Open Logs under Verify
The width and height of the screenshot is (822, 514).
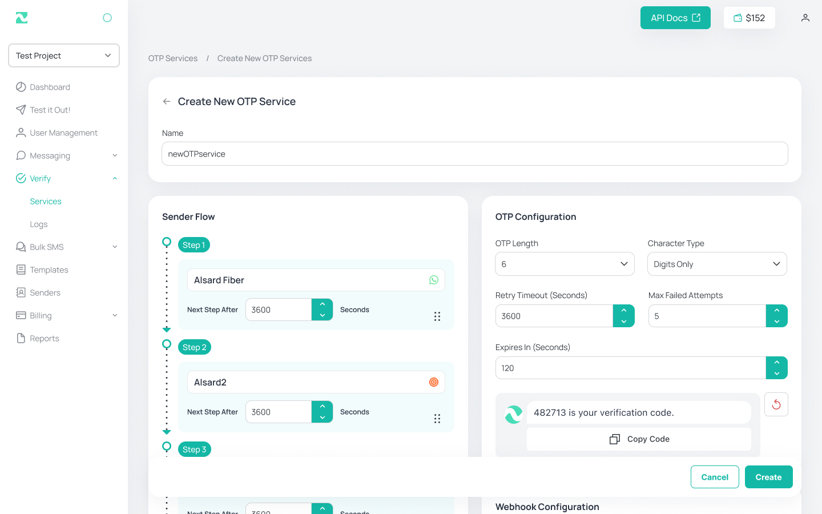39,224
